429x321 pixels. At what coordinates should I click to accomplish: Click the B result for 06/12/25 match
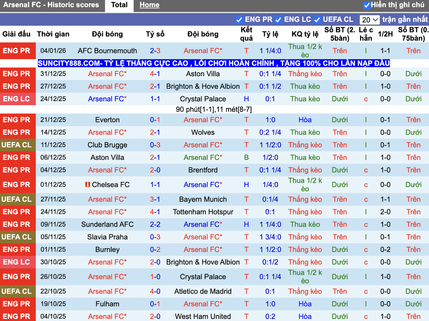[x=246, y=157]
